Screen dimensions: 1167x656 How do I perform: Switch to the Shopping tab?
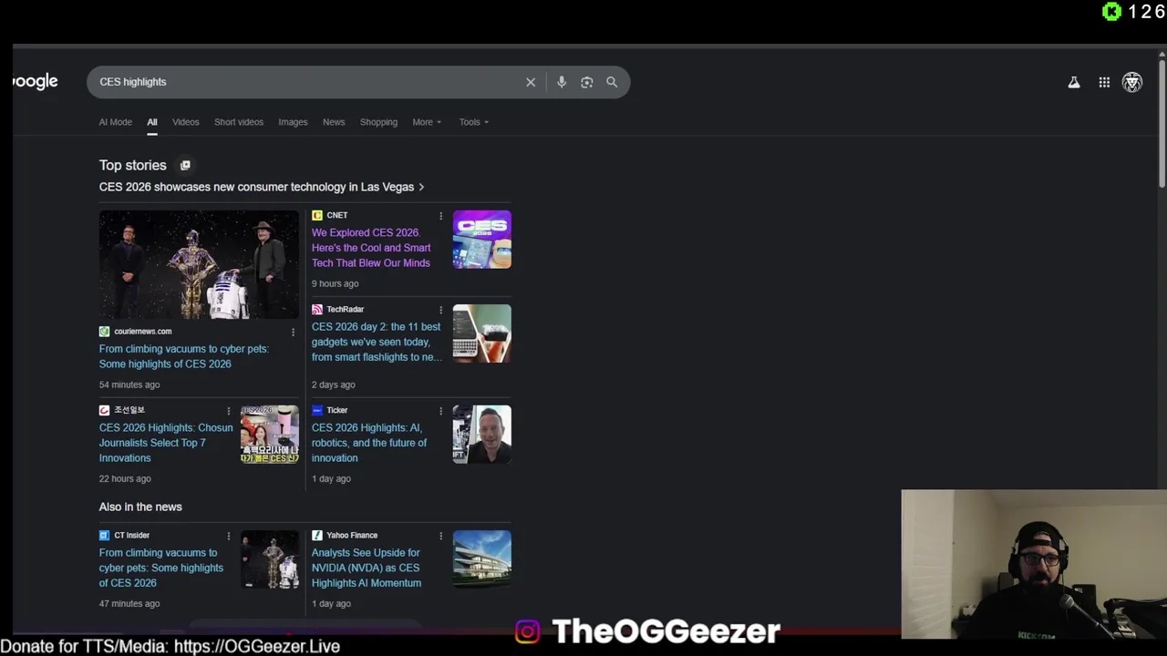pyautogui.click(x=378, y=122)
